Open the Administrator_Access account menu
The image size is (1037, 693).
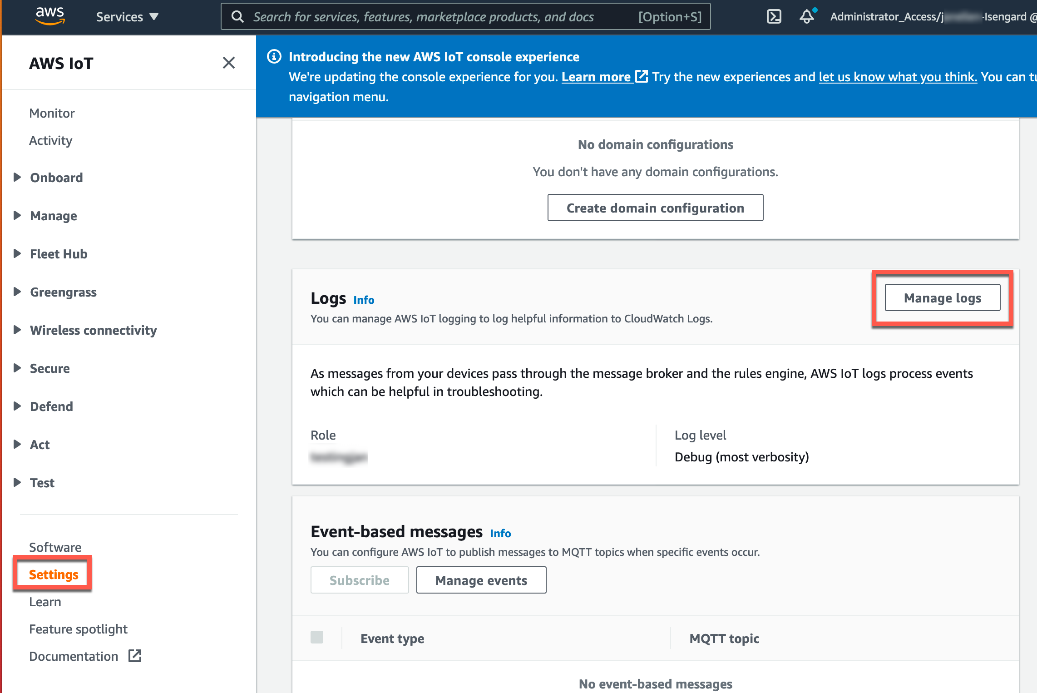coord(933,17)
